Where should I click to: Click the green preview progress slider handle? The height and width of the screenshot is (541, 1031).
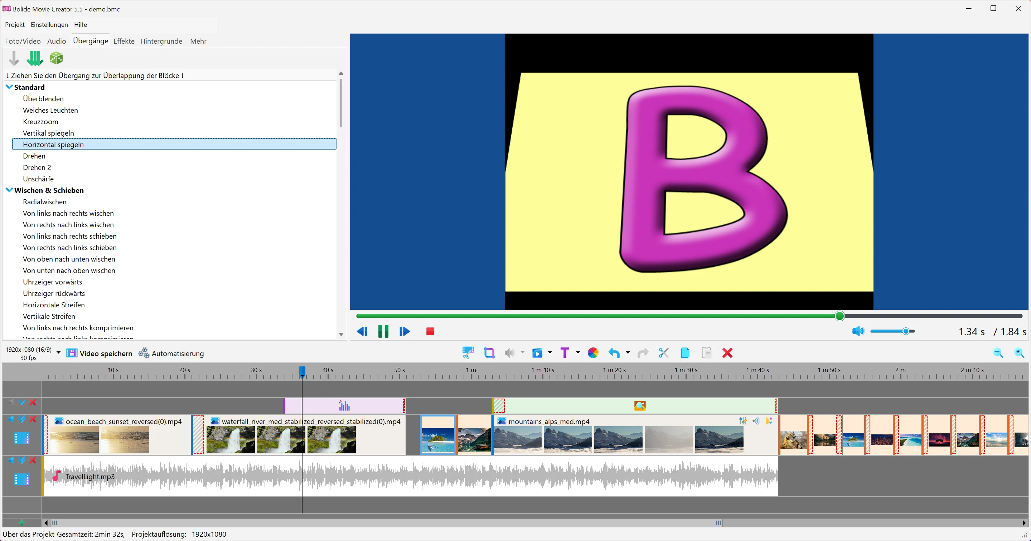tap(840, 316)
